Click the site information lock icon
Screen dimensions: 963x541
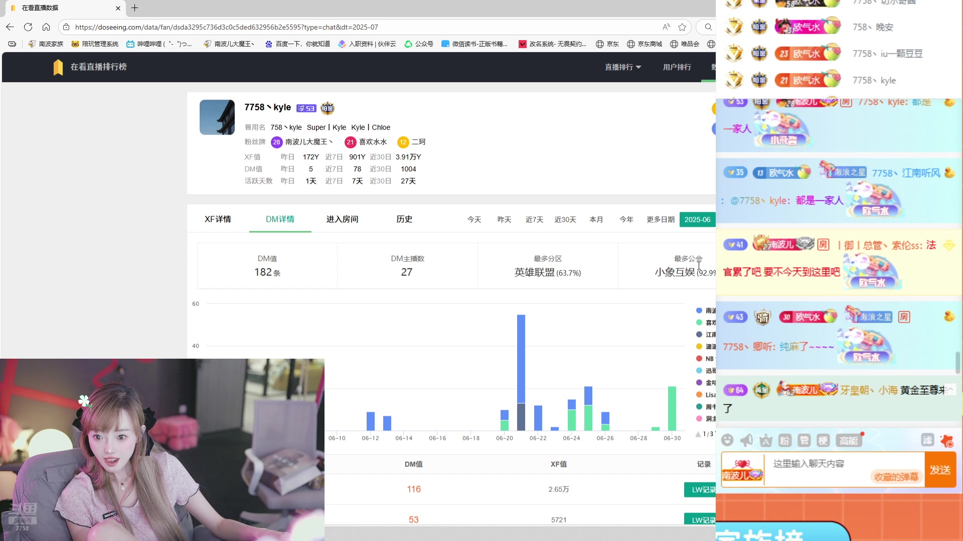pos(66,27)
